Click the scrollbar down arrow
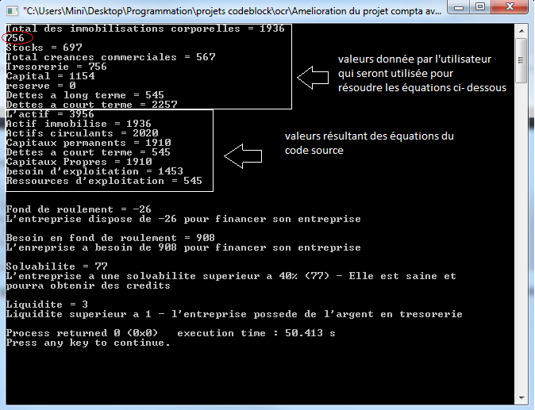The width and height of the screenshot is (535, 410). (x=522, y=398)
